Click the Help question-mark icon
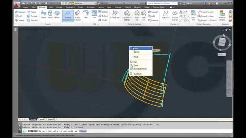 tap(217, 3)
